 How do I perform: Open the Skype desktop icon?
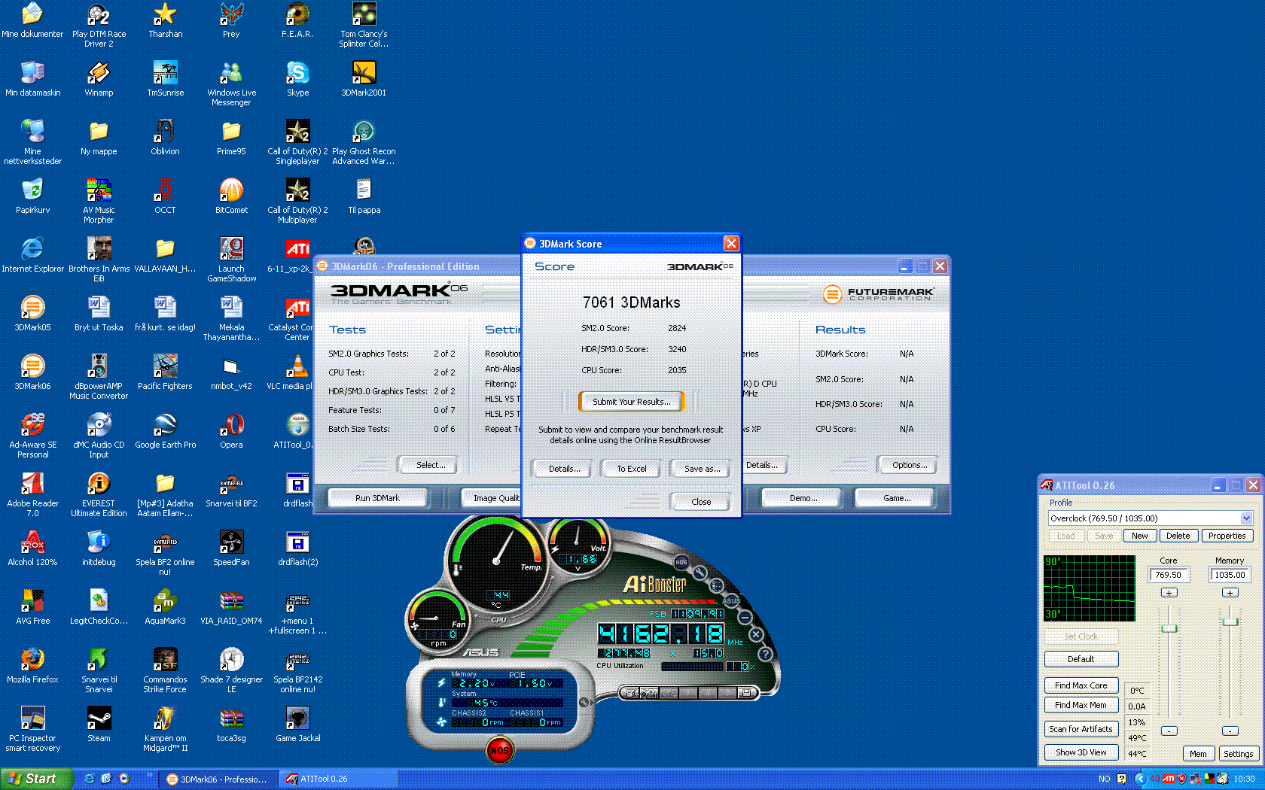point(297,79)
